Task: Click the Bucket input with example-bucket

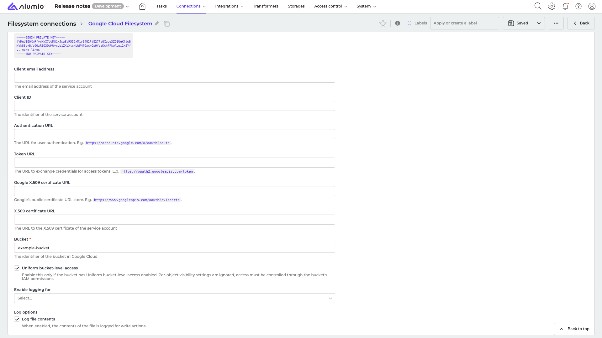Action: (x=175, y=248)
